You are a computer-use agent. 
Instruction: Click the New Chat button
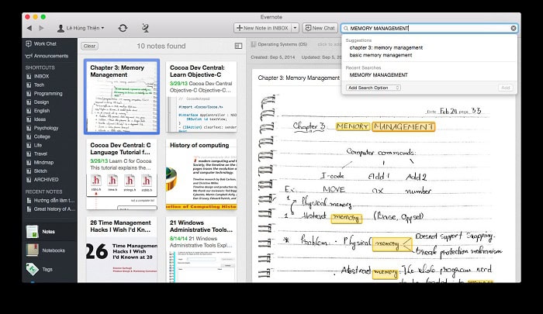click(x=319, y=28)
